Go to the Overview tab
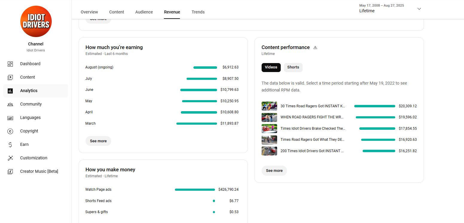This screenshot has height=223, width=464. point(89,12)
